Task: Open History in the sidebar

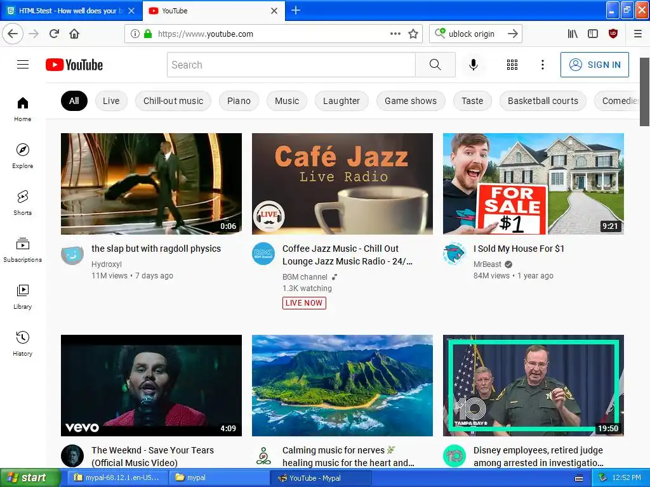Action: (x=22, y=344)
